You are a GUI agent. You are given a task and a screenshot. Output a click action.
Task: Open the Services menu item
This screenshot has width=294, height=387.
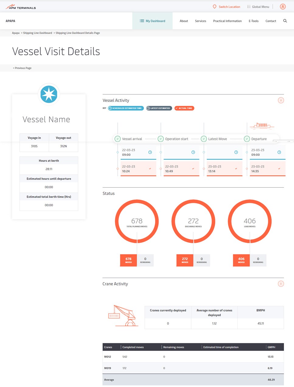pos(200,21)
